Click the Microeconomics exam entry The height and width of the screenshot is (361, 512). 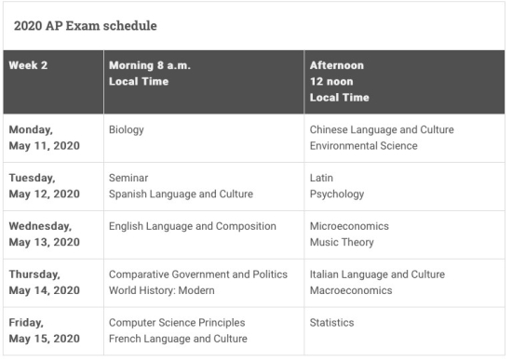tap(349, 226)
